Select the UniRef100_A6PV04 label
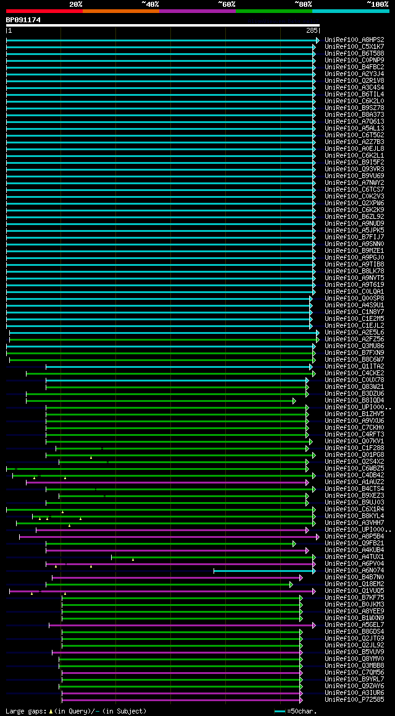The height and width of the screenshot is (716, 395). pyautogui.click(x=354, y=564)
